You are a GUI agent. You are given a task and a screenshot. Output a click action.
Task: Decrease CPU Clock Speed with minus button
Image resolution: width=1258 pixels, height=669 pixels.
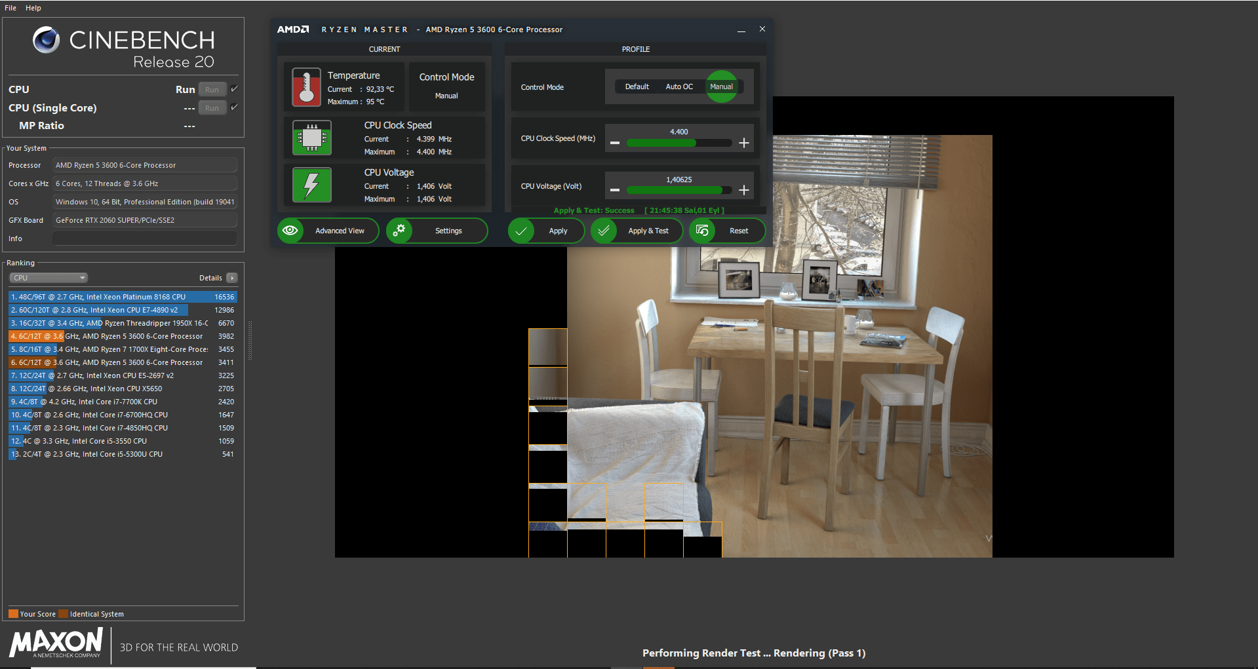pos(615,143)
